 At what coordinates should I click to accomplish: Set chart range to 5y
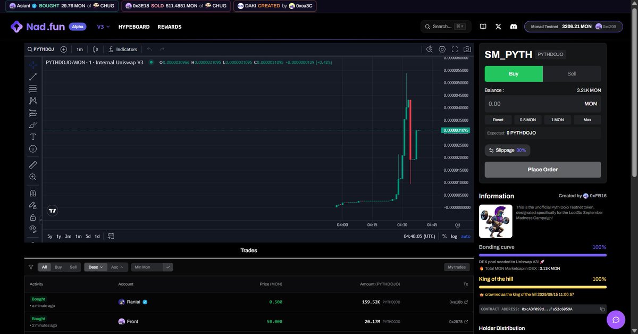tap(50, 236)
